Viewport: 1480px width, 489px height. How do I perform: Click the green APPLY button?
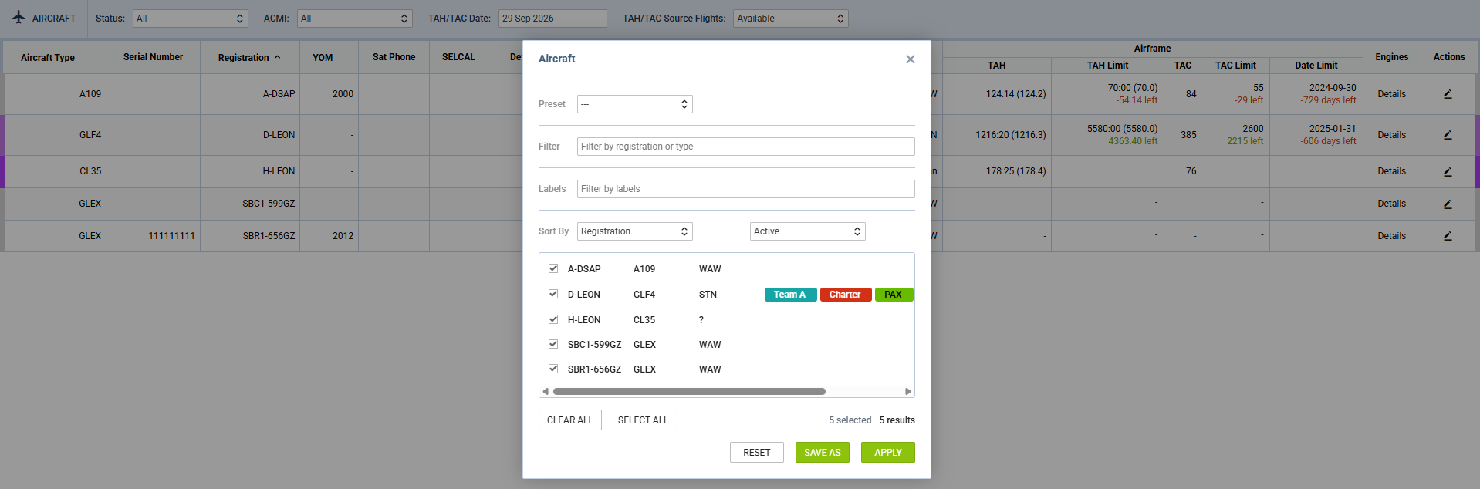(888, 453)
